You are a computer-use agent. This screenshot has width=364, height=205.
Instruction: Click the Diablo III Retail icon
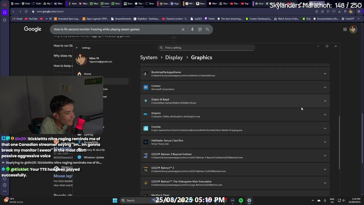pos(146,101)
